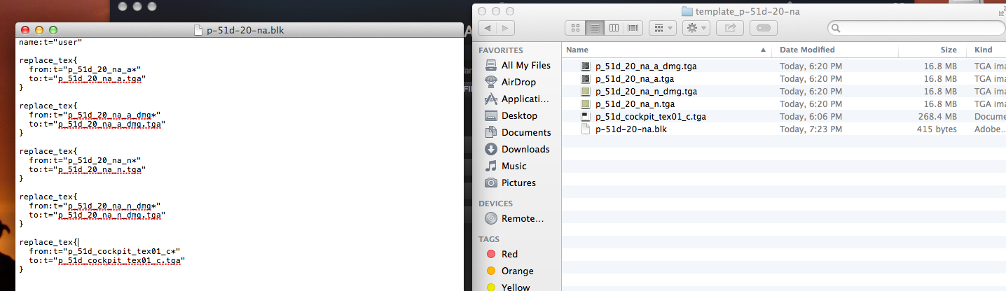Open the gear Action menu
The width and height of the screenshot is (1006, 291).
click(696, 28)
